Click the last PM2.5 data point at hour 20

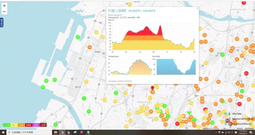click(x=194, y=40)
